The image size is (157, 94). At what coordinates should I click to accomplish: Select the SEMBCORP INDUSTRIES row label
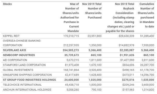click(19, 55)
